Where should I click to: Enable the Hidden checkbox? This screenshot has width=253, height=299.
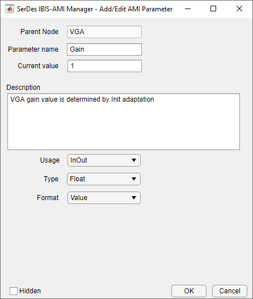14,291
